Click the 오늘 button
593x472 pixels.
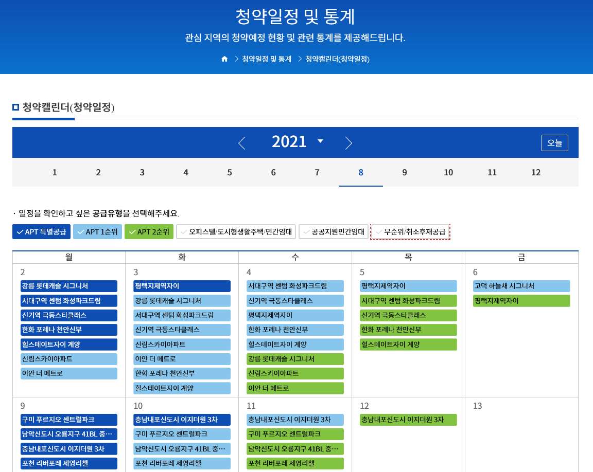(x=554, y=143)
